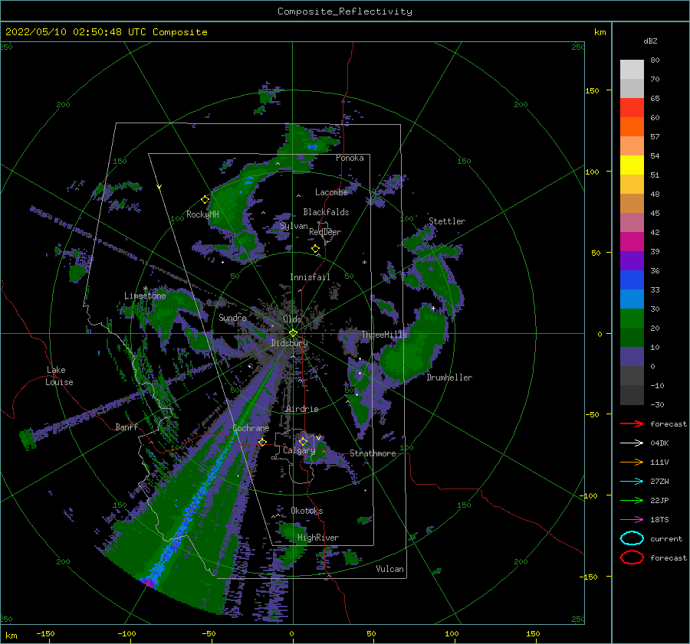Click the Innisfail city label
This screenshot has width=690, height=644.
tap(310, 277)
